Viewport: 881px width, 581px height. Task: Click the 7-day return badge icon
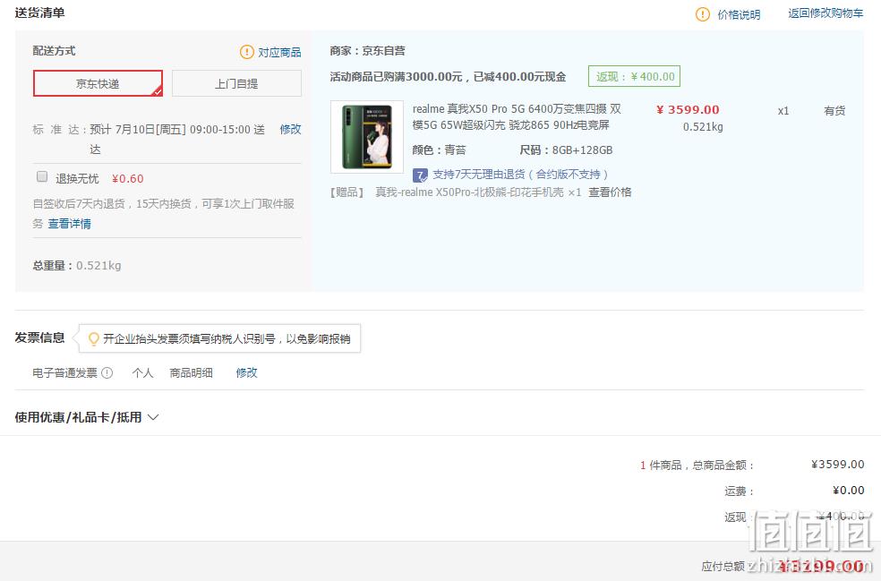click(x=420, y=175)
